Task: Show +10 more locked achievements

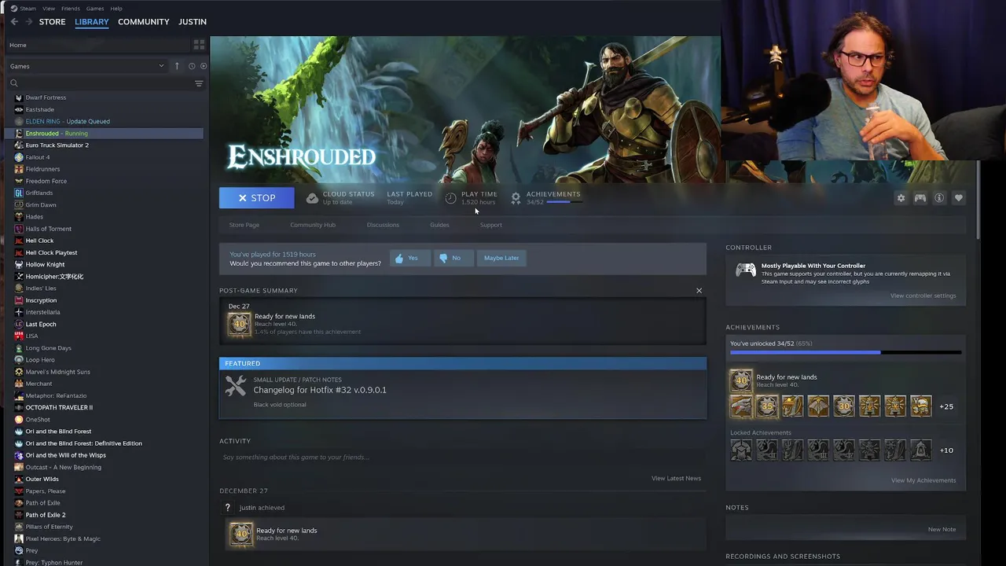Action: (946, 450)
